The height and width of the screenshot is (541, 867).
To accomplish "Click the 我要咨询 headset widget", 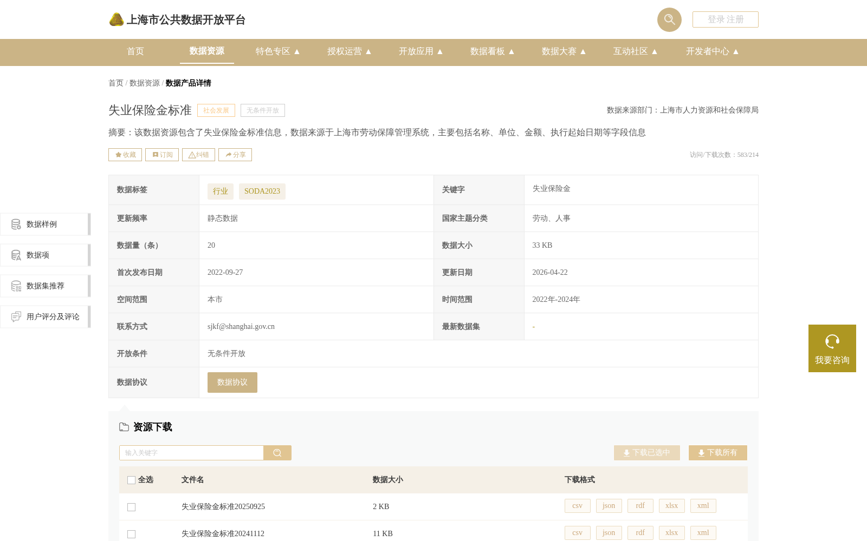I will tap(832, 348).
